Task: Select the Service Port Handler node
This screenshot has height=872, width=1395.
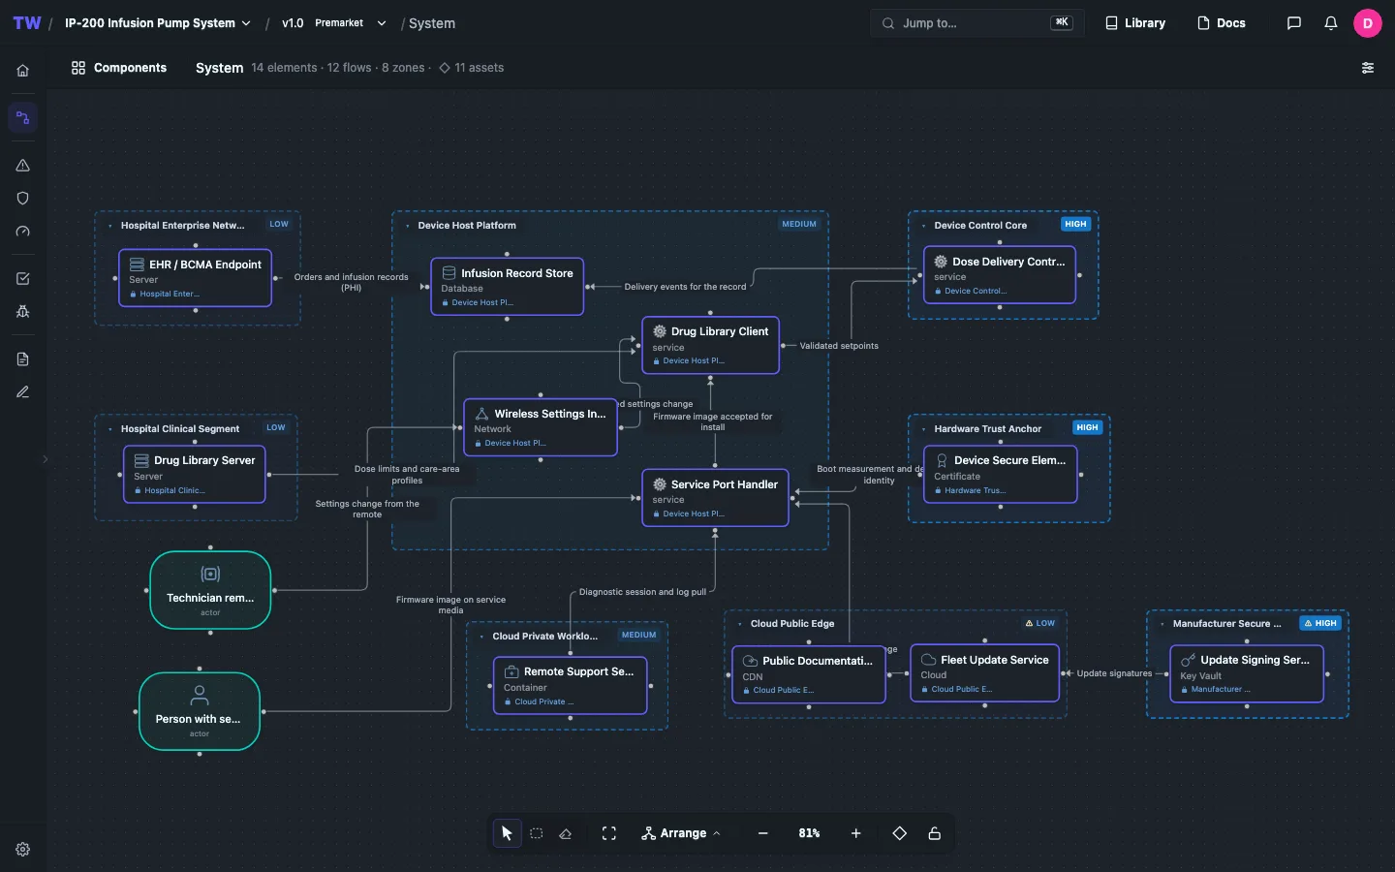Action: point(715,498)
